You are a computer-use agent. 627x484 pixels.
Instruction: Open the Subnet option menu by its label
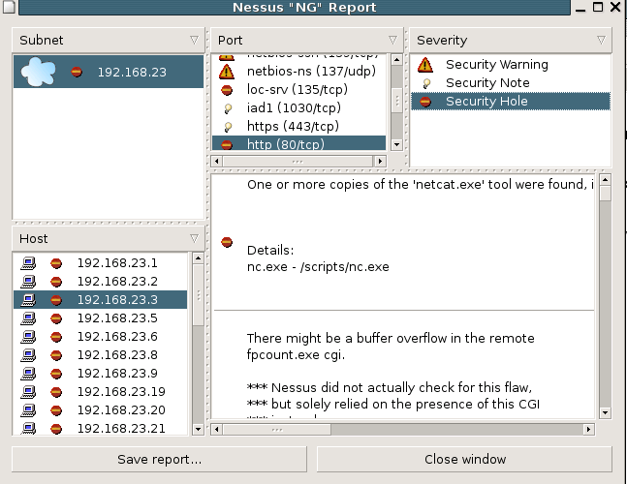coord(42,40)
